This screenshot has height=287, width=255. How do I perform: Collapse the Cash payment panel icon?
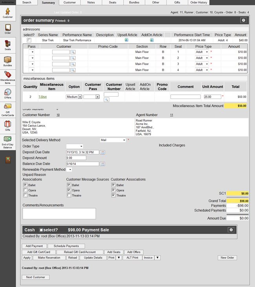point(231,230)
